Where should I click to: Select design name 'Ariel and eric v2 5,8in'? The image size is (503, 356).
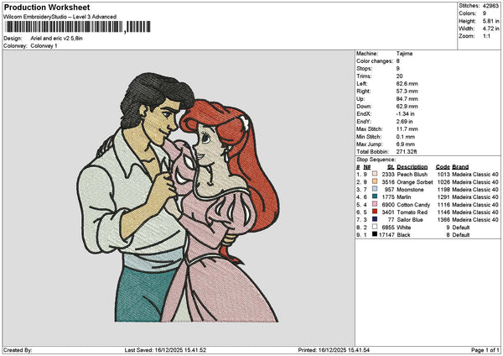[56, 39]
